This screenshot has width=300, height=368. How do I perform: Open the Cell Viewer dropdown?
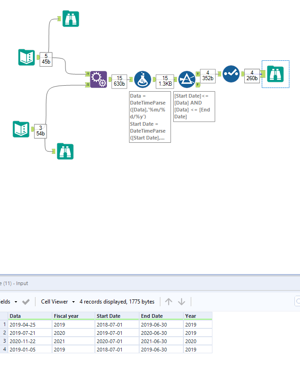58,302
